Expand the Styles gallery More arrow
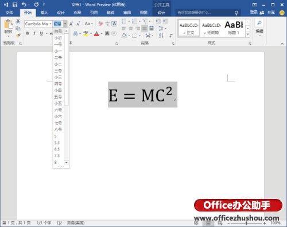The width and height of the screenshot is (287, 227). point(248,34)
